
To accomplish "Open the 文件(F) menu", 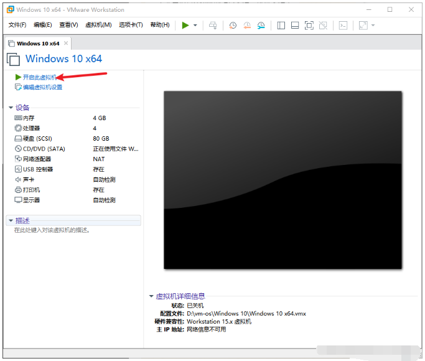I will click(x=17, y=25).
